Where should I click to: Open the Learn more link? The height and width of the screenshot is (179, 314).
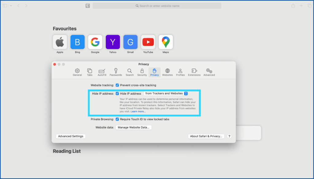tap(138, 111)
